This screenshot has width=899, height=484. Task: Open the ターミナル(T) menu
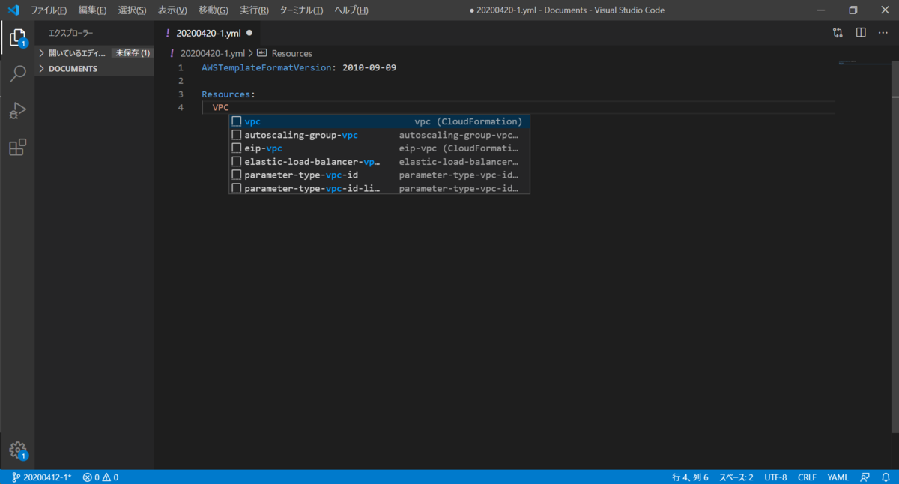[x=301, y=10]
